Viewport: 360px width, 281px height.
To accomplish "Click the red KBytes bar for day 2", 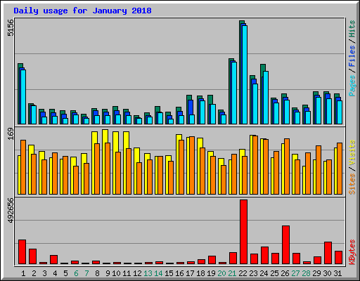I will click(x=32, y=256).
